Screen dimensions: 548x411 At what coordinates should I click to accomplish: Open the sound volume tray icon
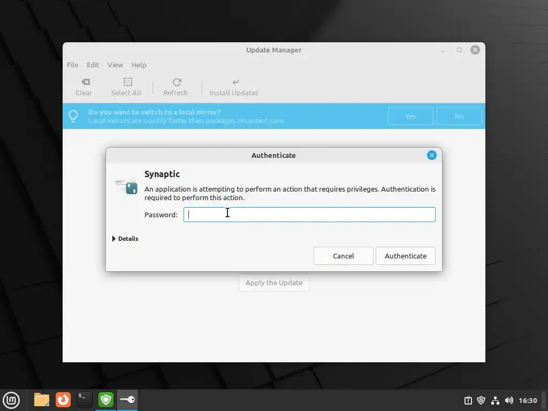point(509,400)
